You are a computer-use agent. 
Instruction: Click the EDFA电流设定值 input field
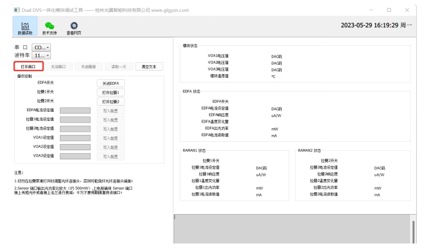[75, 110]
